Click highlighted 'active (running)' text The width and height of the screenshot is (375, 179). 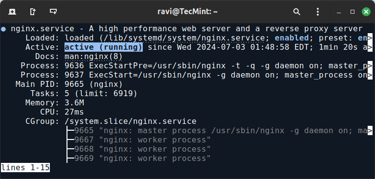pos(104,47)
